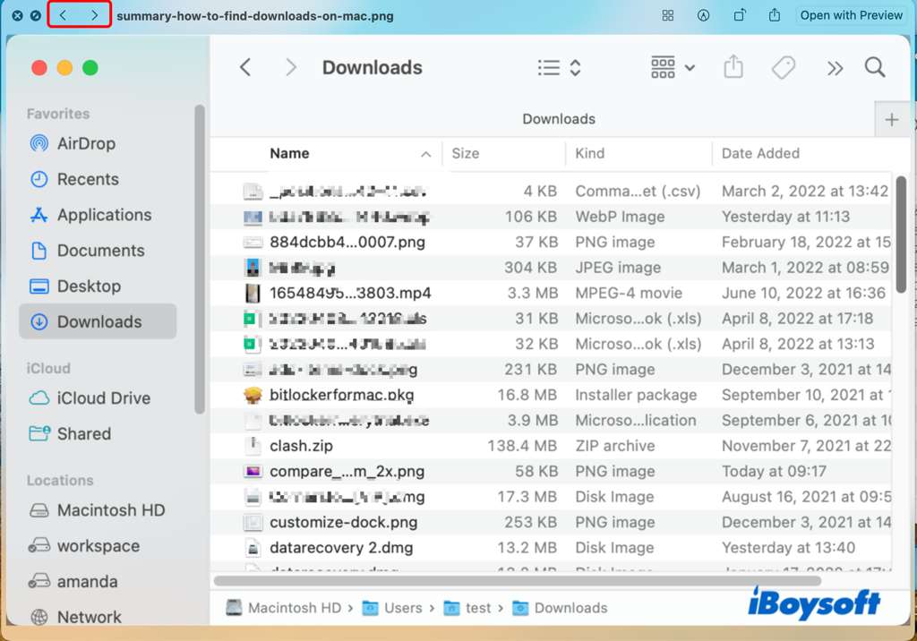This screenshot has width=917, height=641.
Task: Go to next item with Quick Look forward arrow
Action: click(95, 15)
